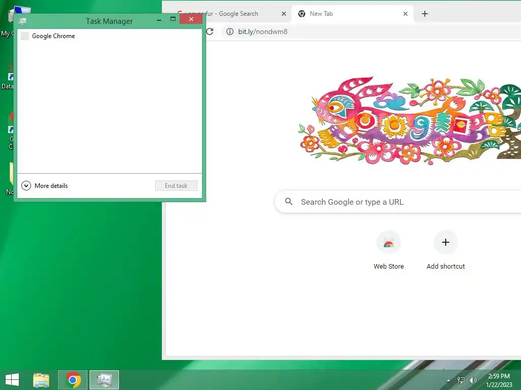Open the Web Store shortcut
521x390 pixels.
tap(388, 250)
